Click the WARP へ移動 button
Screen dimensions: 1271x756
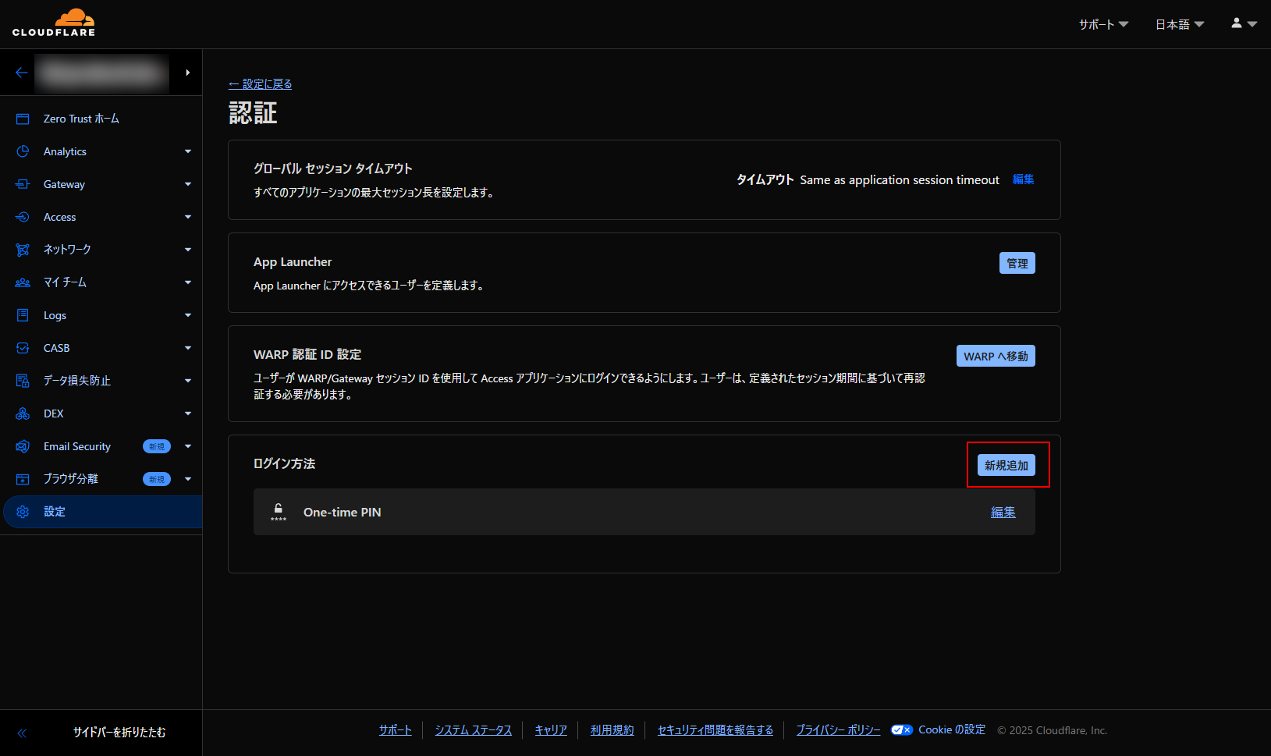click(996, 356)
